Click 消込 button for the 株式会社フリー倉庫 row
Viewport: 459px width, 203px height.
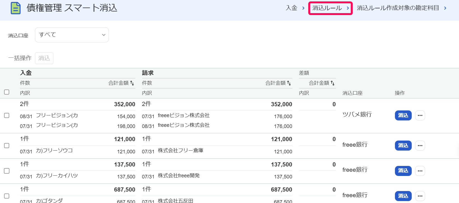click(x=403, y=146)
